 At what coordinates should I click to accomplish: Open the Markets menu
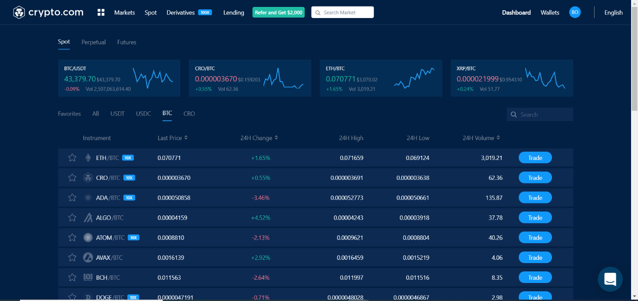(124, 12)
